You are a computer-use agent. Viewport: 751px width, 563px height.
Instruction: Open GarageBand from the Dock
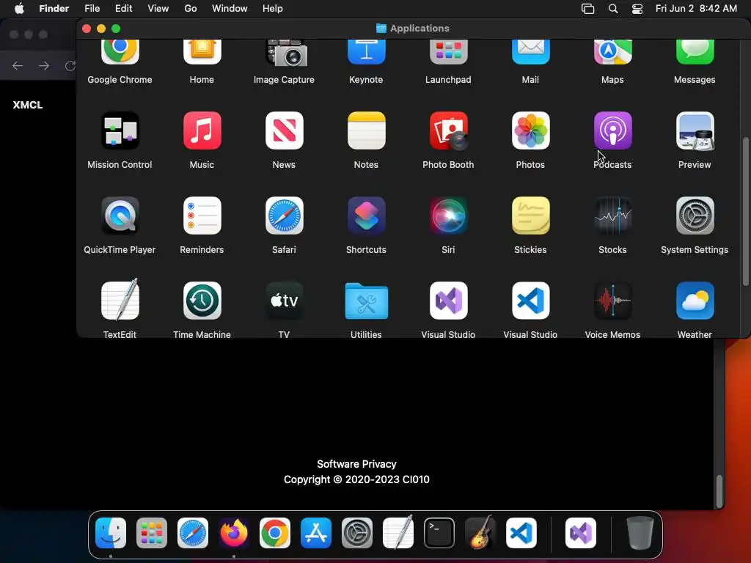(480, 533)
